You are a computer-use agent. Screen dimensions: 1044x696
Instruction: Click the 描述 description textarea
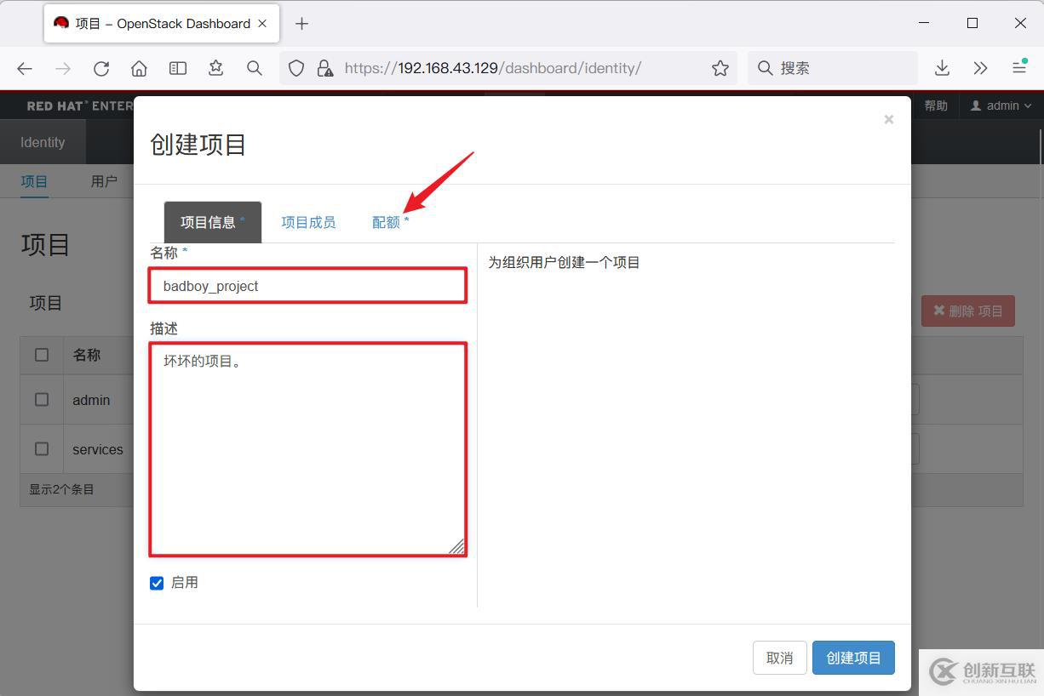tap(308, 449)
